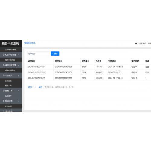151x151 pixels.
Task: Select 新增公告 in sidebar
Action: 8,85
